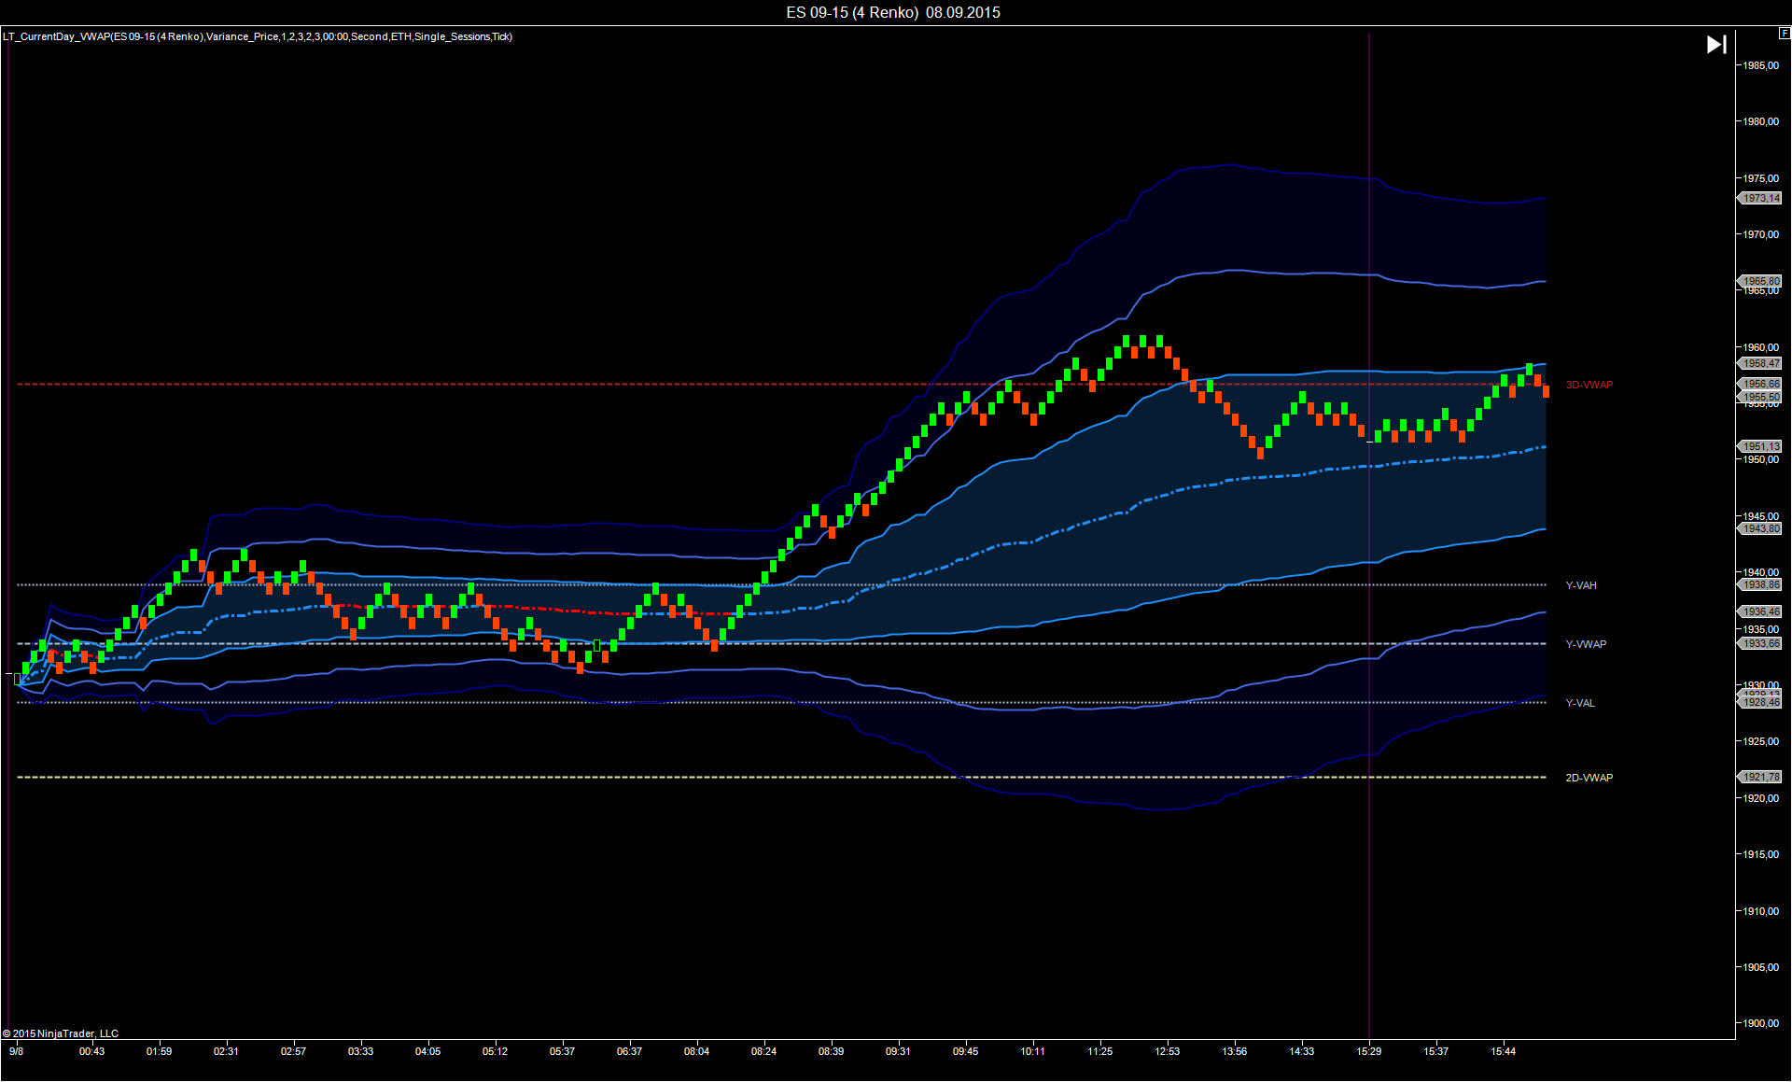
Task: Click the skip-to-latest-bar arrow icon
Action: point(1715,45)
